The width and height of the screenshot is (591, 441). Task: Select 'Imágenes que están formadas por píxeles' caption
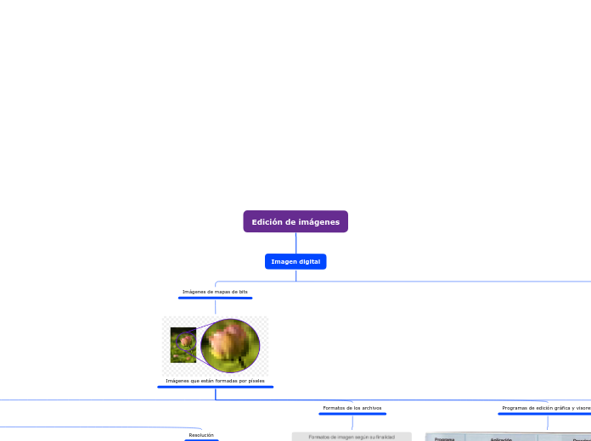215,381
